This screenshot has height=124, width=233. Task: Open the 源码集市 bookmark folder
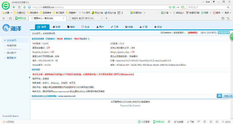coord(33,13)
